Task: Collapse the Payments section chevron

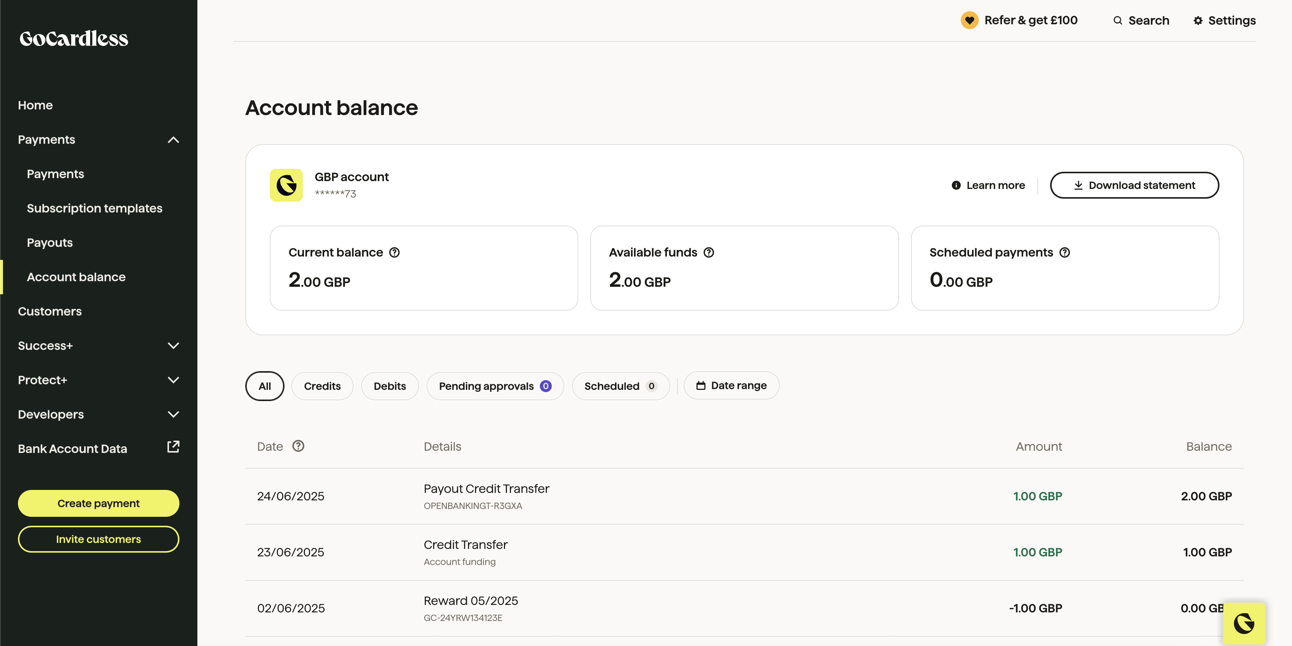Action: pyautogui.click(x=173, y=140)
